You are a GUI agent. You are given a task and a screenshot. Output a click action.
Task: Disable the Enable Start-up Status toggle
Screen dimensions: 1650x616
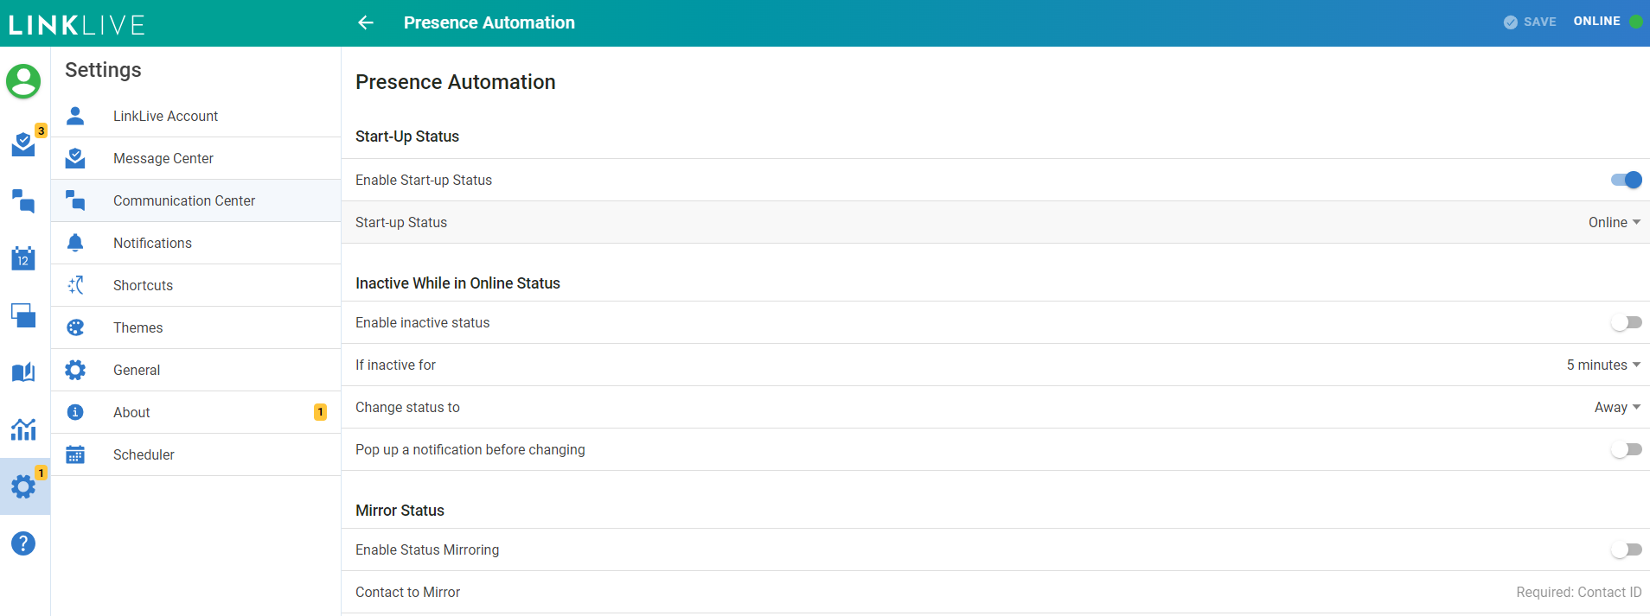click(1626, 180)
